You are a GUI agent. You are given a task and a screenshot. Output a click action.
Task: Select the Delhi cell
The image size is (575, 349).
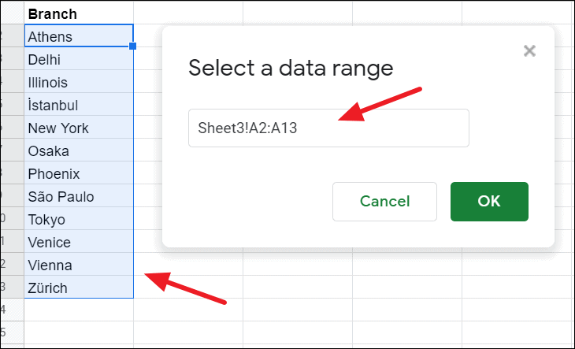tap(79, 58)
